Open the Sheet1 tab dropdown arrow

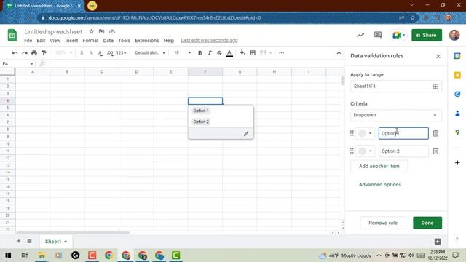[x=66, y=242]
